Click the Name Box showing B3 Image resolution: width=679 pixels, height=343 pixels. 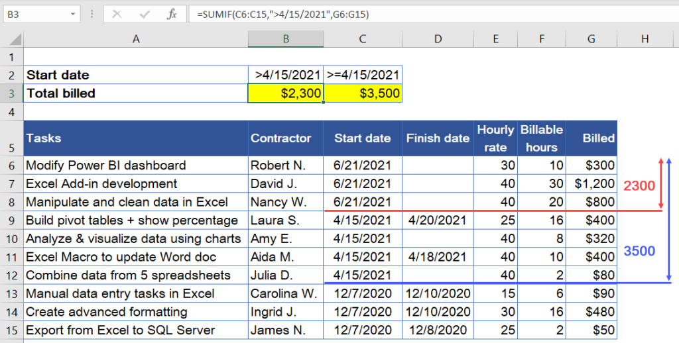[36, 14]
